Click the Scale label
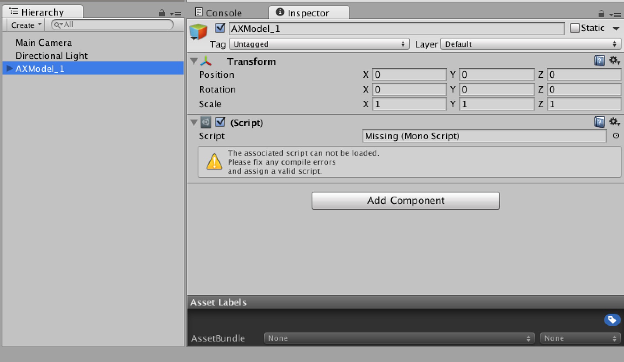Screen dimensions: 624x362 (210, 104)
